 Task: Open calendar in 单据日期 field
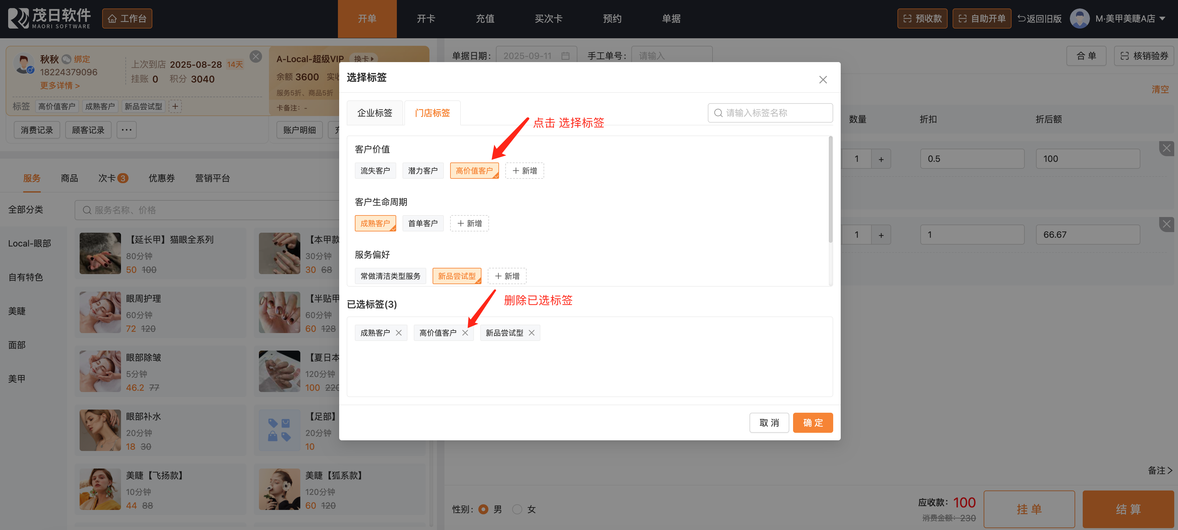(565, 56)
